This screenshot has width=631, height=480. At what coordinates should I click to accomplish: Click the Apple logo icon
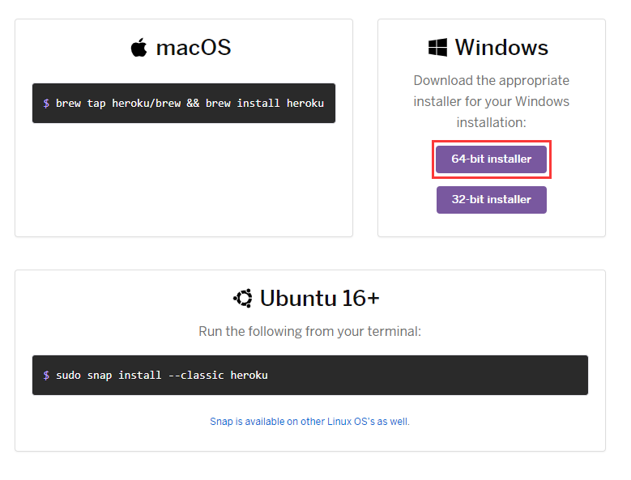click(x=139, y=48)
